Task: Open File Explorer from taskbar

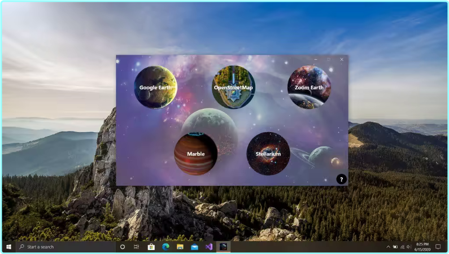Action: click(x=180, y=247)
